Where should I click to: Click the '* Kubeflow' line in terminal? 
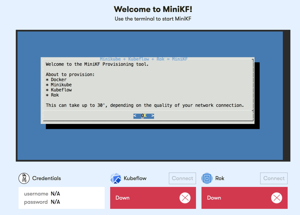[x=59, y=90]
